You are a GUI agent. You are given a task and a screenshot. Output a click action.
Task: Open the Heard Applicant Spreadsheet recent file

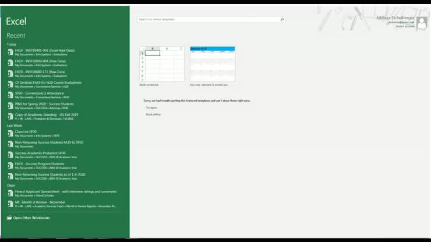tap(63, 193)
